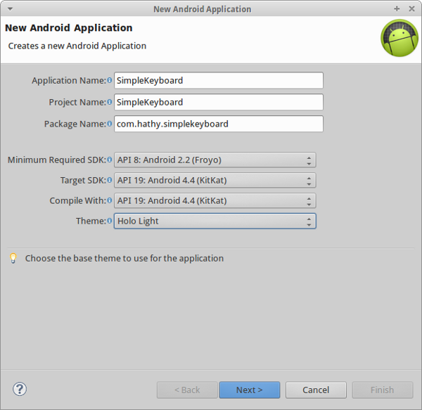The image size is (422, 410).
Task: Click the Next button
Action: pyautogui.click(x=250, y=390)
